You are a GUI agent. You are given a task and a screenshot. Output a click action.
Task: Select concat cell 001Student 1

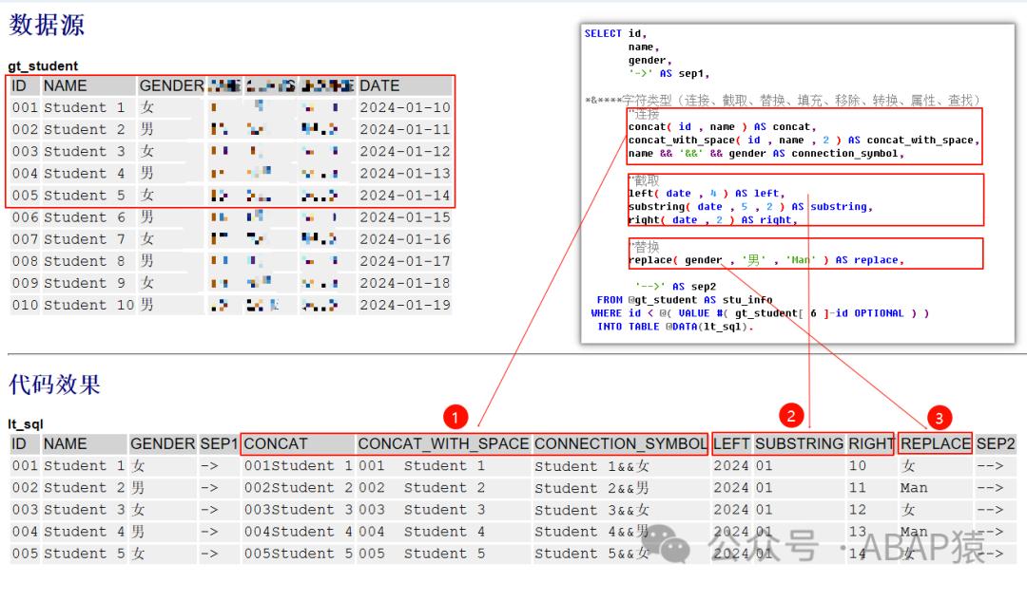pyautogui.click(x=298, y=466)
